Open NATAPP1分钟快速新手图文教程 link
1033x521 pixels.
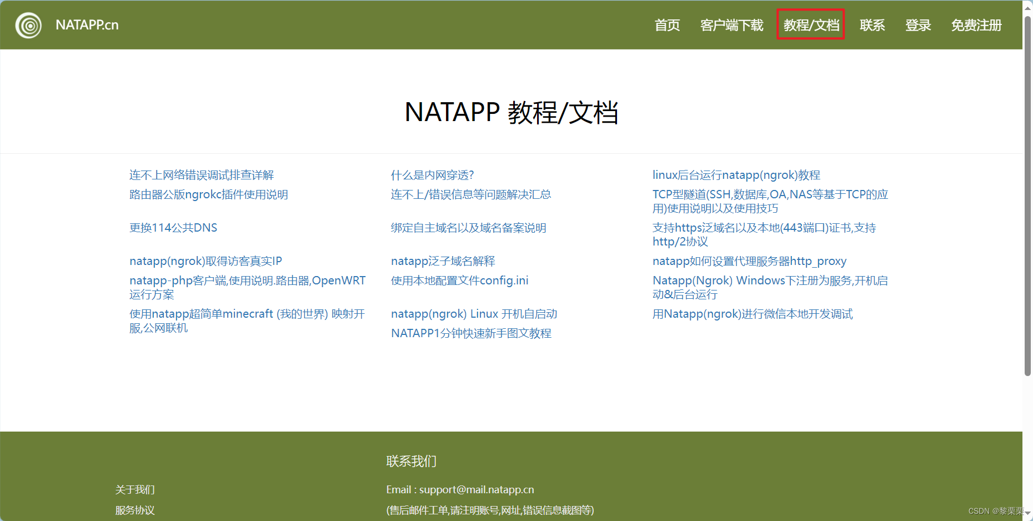(472, 333)
